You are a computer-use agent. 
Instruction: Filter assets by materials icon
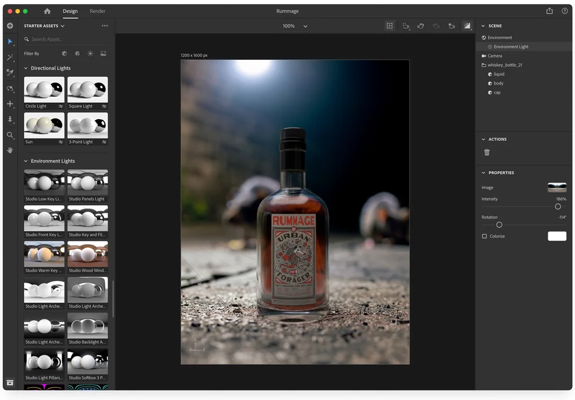[x=78, y=53]
